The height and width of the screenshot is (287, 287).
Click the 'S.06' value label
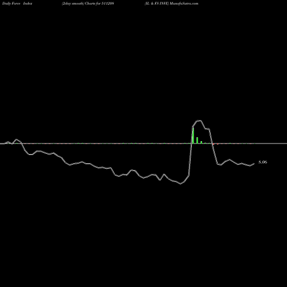coord(263,162)
